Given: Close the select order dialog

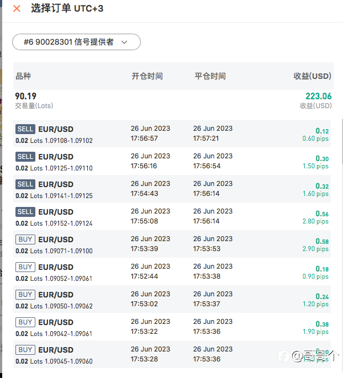Looking at the screenshot, I should click(17, 9).
